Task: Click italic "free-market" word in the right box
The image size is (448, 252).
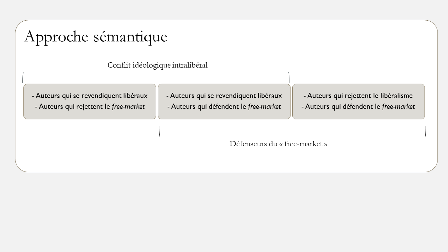Action: (398, 106)
